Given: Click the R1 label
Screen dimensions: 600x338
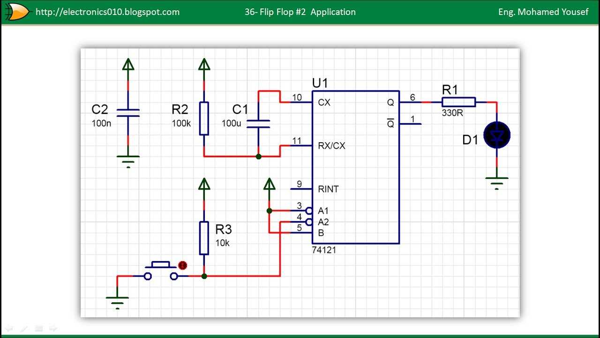Looking at the screenshot, I should [450, 90].
